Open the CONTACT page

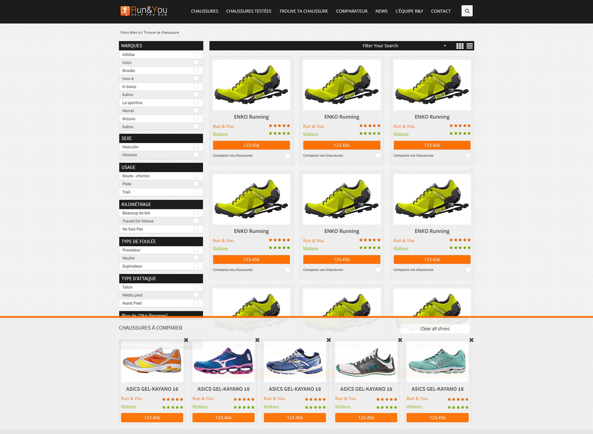pyautogui.click(x=441, y=11)
